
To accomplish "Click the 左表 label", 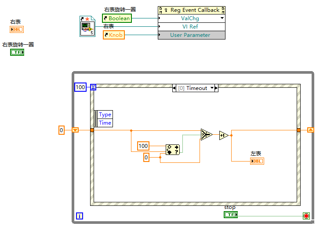I will 256,154.
